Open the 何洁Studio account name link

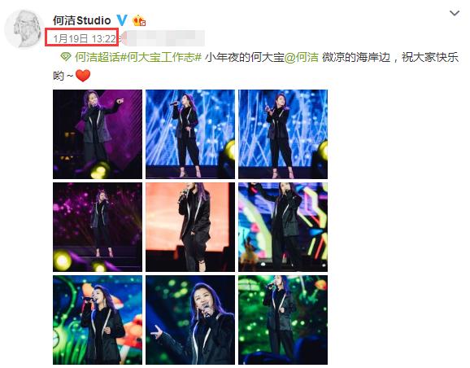pyautogui.click(x=82, y=20)
